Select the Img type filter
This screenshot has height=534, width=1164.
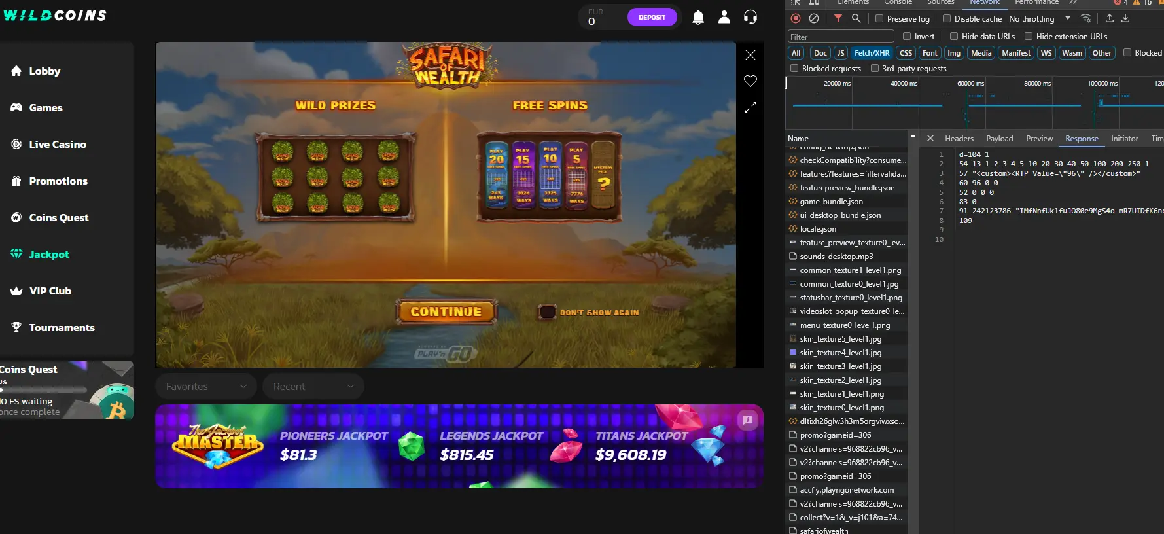954,53
